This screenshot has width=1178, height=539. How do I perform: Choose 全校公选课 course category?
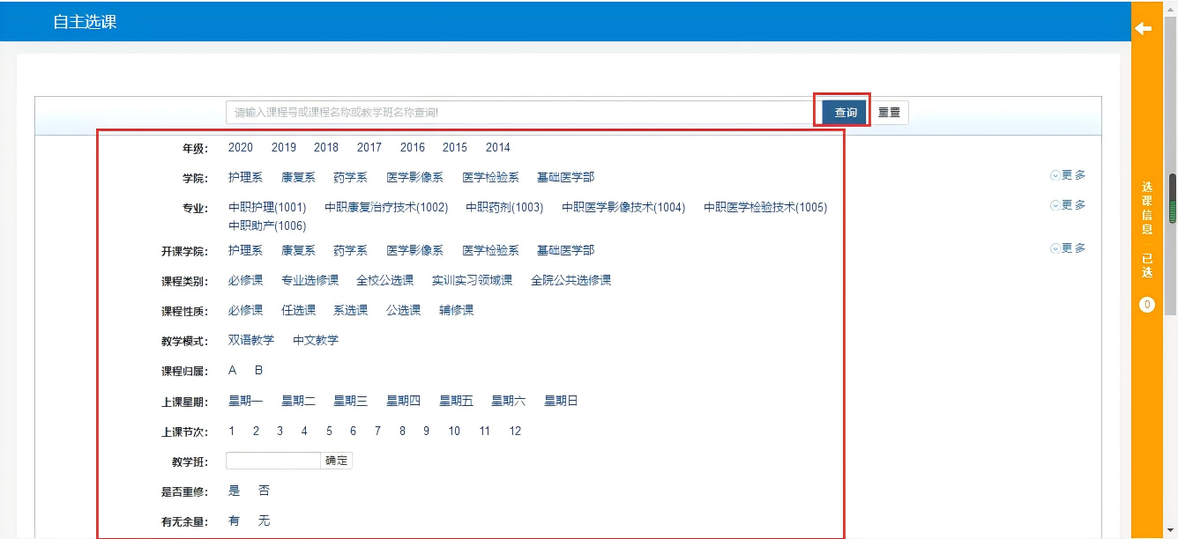[384, 280]
